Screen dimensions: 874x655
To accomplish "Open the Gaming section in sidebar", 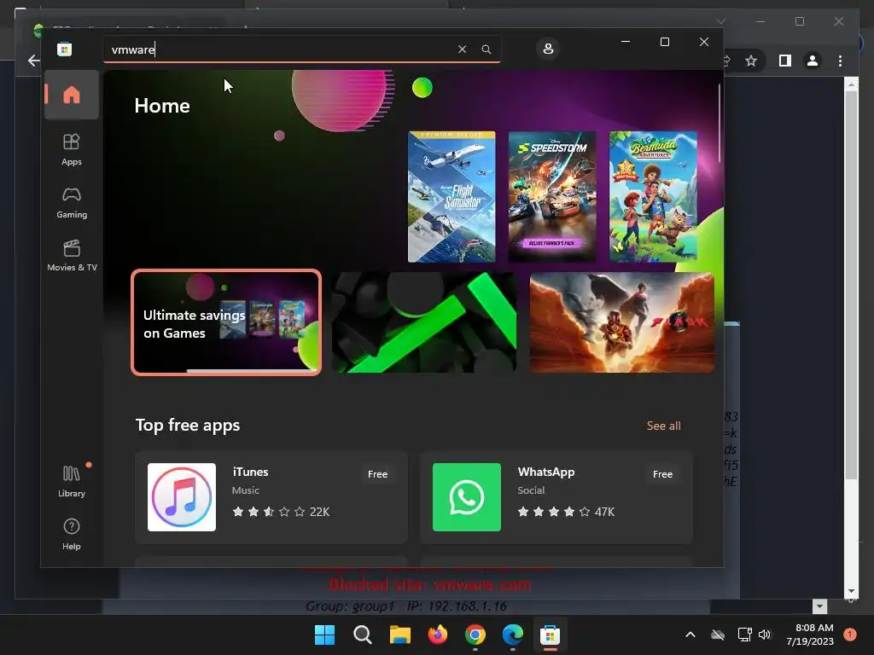I will [x=72, y=202].
